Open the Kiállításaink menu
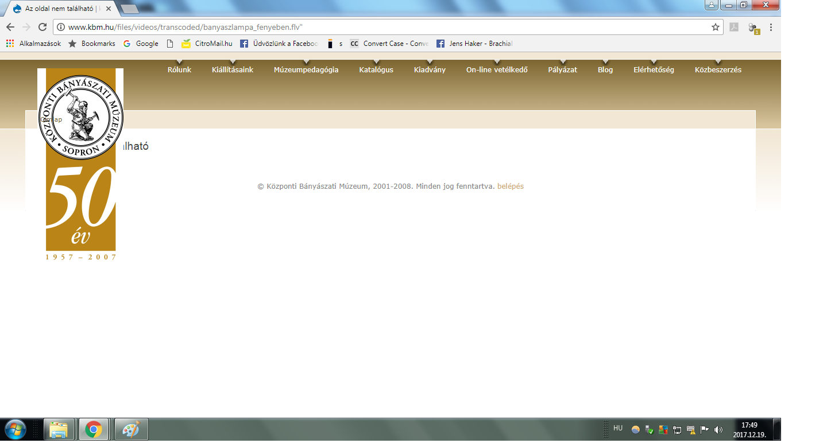Screen dimensions: 827x443 (233, 69)
